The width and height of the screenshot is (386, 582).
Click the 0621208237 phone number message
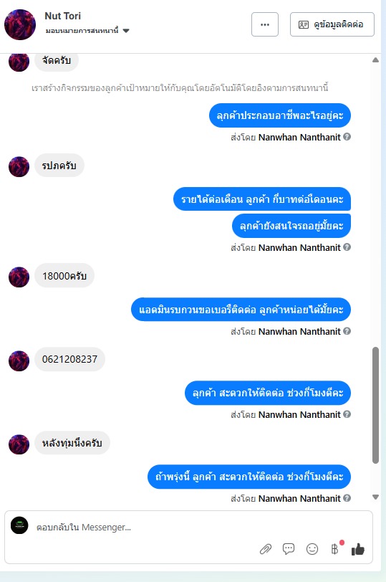pos(69,359)
